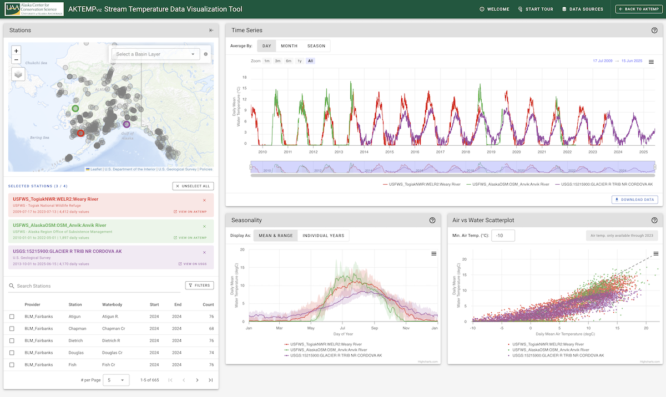Select checkbox for Dietrich station row
The image size is (666, 397).
click(x=12, y=340)
